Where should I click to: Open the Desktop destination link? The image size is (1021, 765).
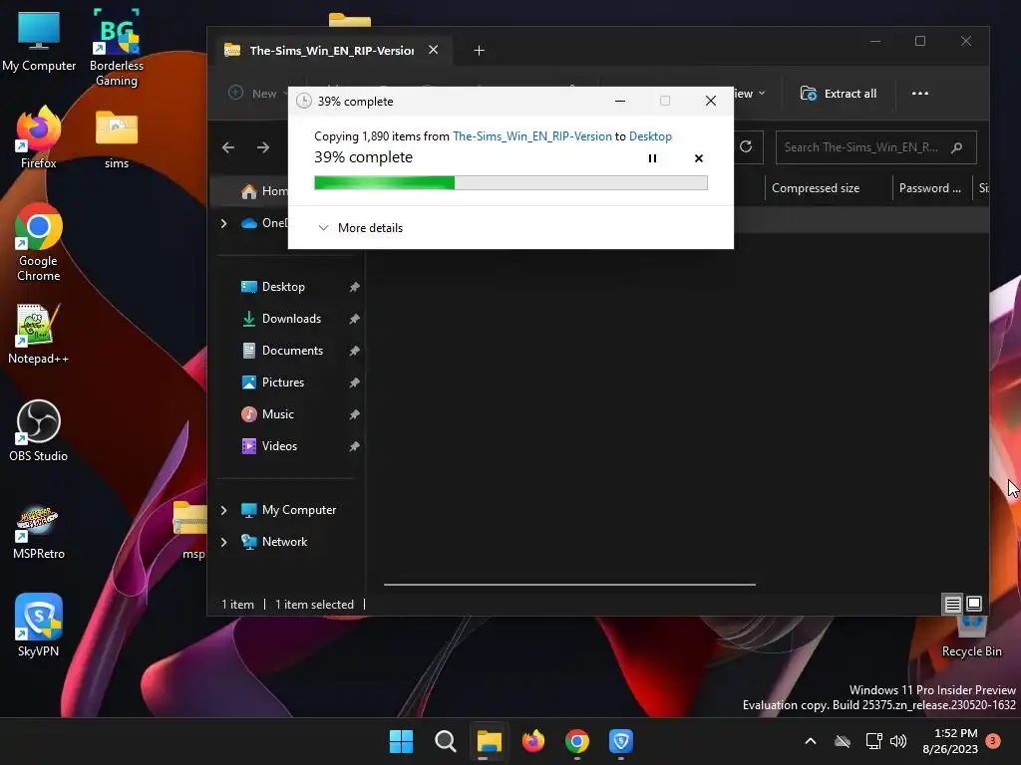click(650, 135)
